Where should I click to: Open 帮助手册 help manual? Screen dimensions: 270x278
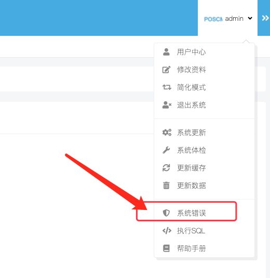[204, 248]
